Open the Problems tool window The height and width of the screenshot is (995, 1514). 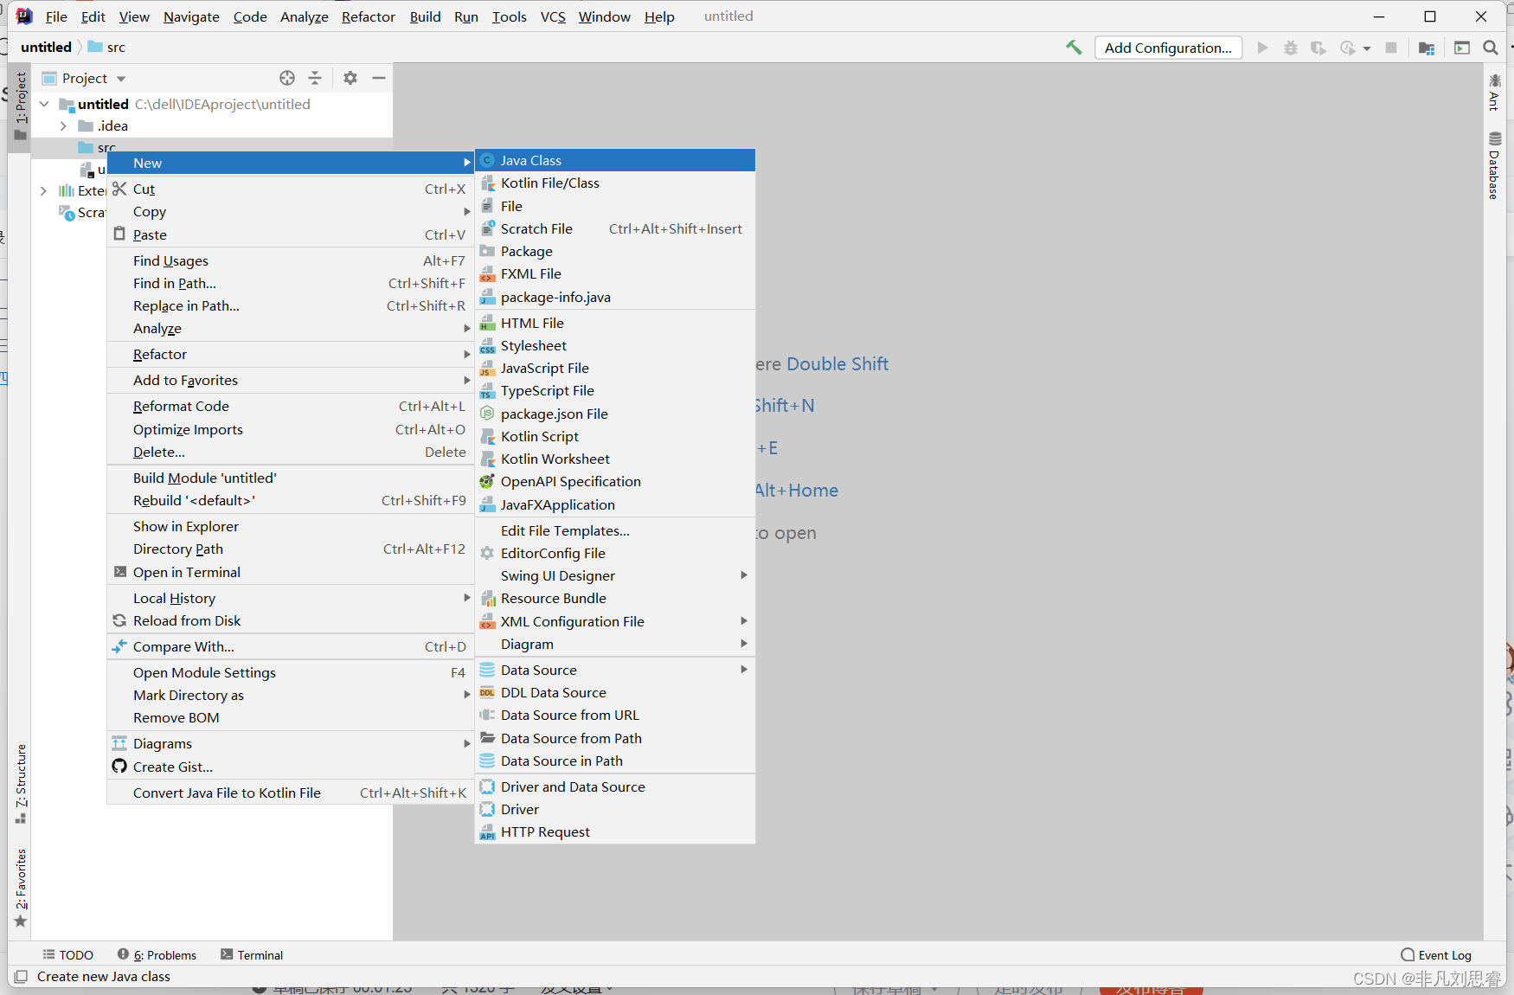click(x=157, y=954)
